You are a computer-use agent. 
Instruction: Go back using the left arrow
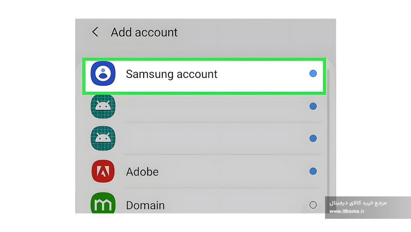point(95,32)
